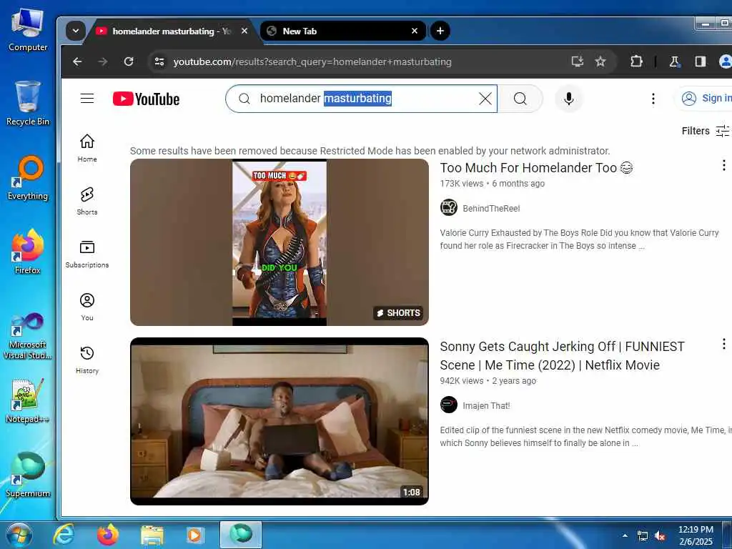The width and height of the screenshot is (732, 549).
Task: Open the clock showing 12:19 PM
Action: point(696,535)
